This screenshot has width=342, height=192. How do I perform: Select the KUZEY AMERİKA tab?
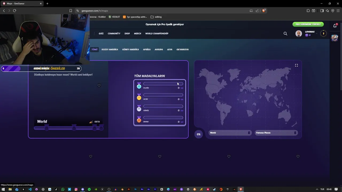110,49
